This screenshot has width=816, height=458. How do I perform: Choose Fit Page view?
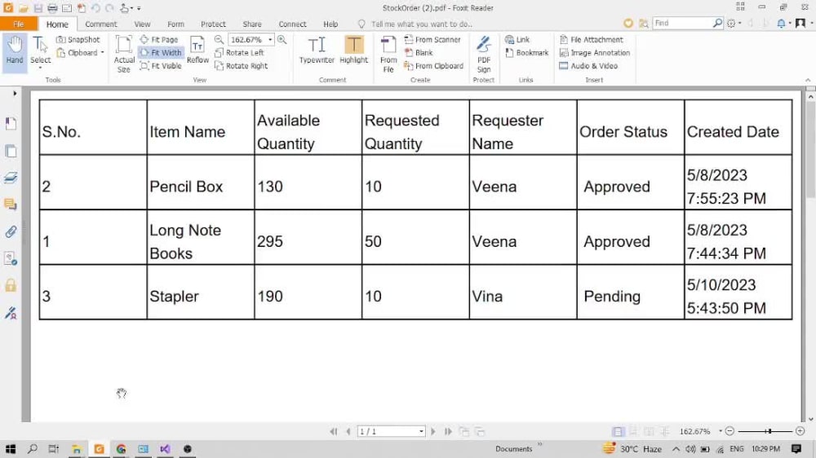pos(159,39)
